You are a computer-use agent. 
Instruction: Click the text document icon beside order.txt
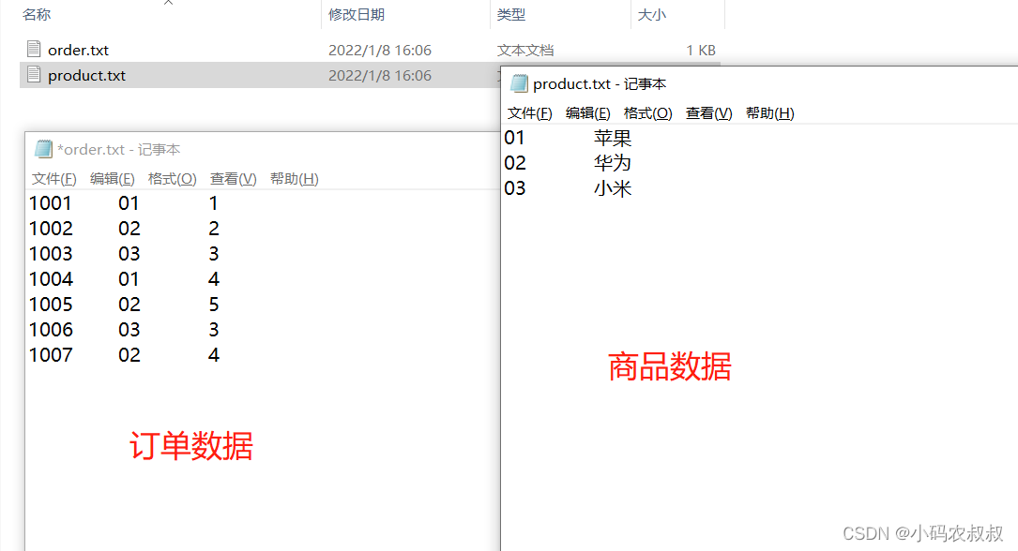pos(32,49)
